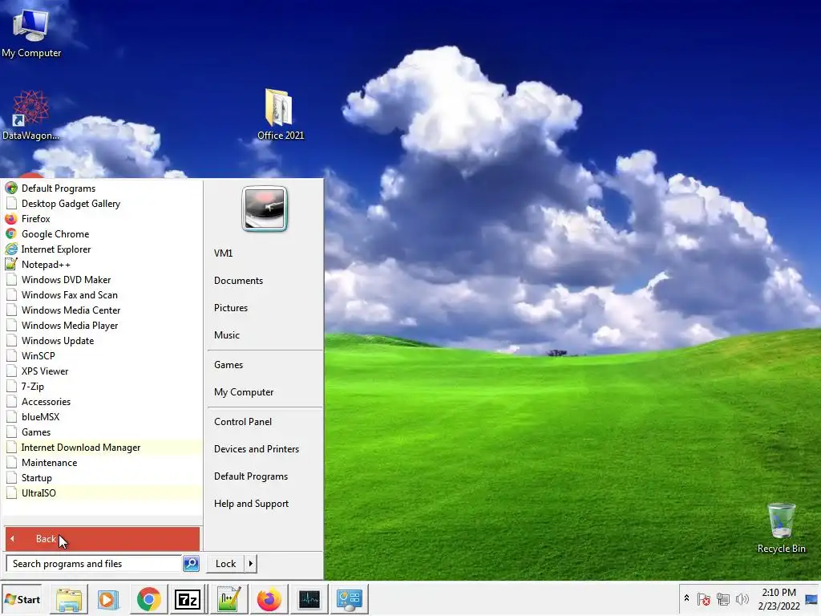Open Control Panel

[265, 422]
